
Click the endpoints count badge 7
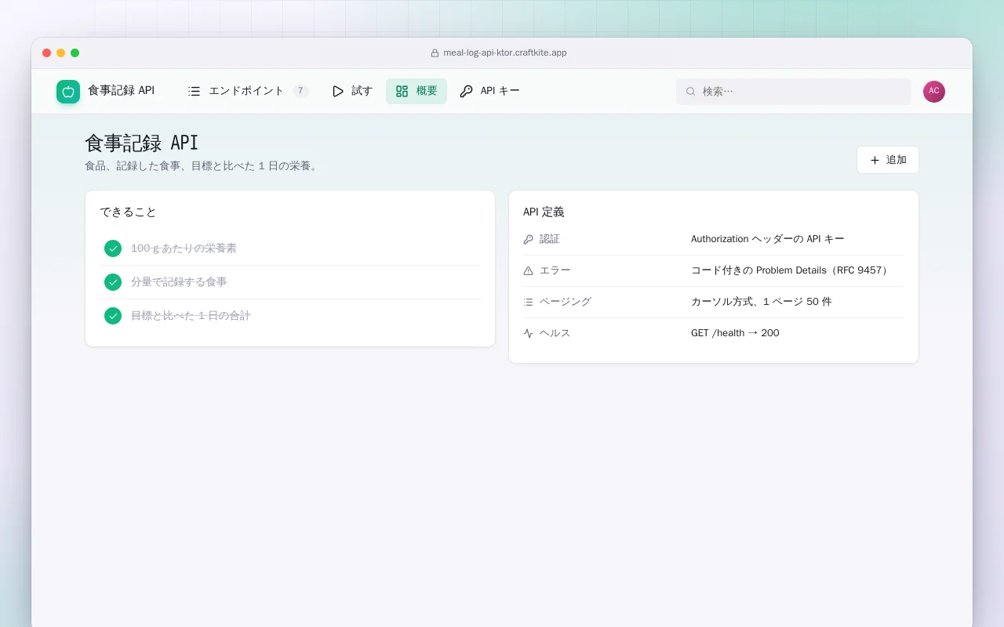click(300, 91)
